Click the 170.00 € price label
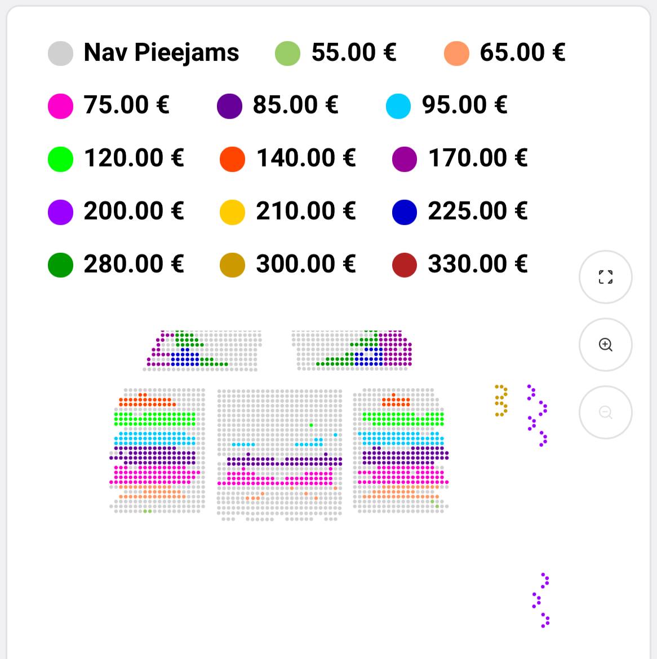This screenshot has height=659, width=657. click(x=478, y=158)
